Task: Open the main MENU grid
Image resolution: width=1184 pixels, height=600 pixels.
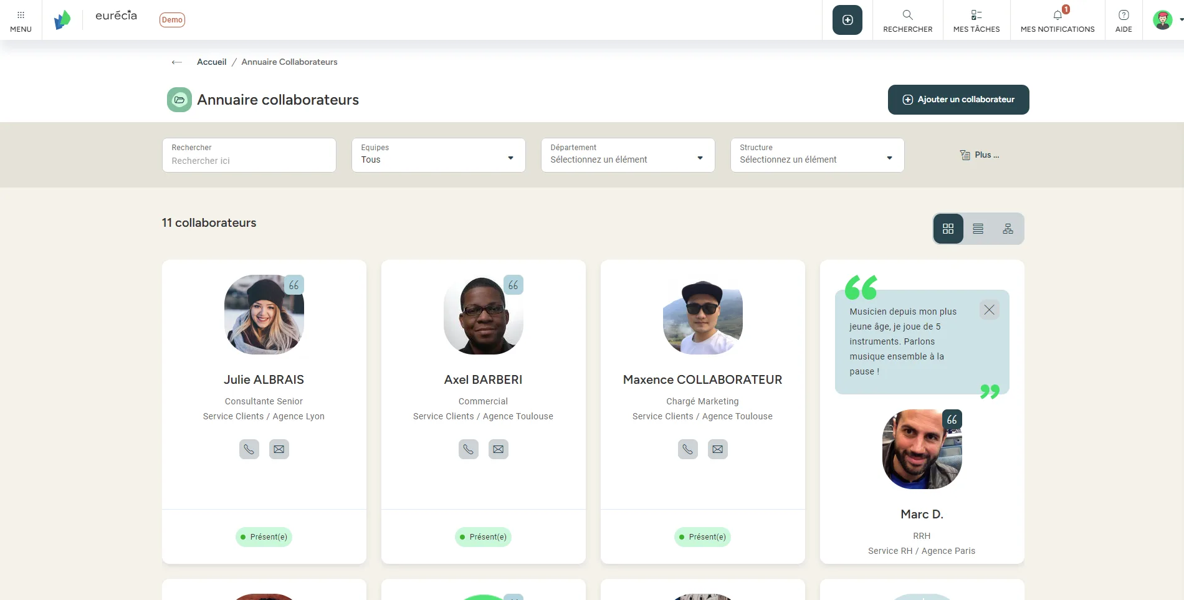Action: pyautogui.click(x=21, y=21)
